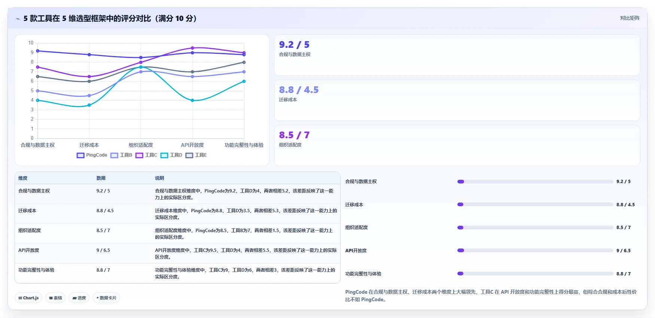Click the 表格 tag
This screenshot has height=318, width=655.
pos(55,298)
